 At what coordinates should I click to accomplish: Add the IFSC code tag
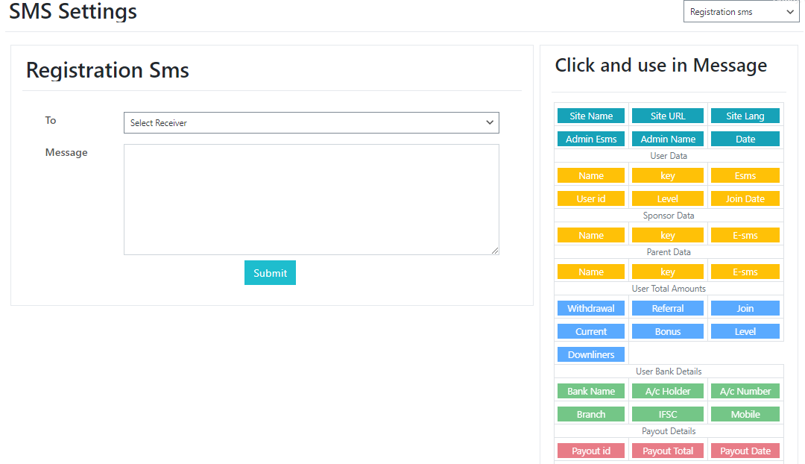(667, 414)
